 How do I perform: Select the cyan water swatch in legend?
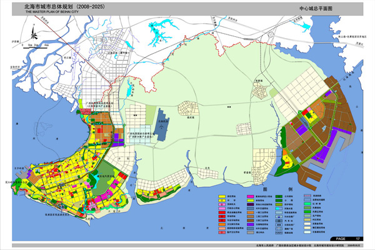(x=279, y=209)
